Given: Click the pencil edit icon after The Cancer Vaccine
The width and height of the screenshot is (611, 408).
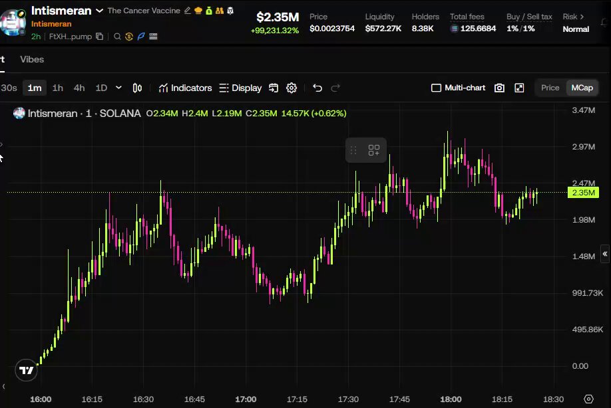Looking at the screenshot, I should [x=188, y=11].
